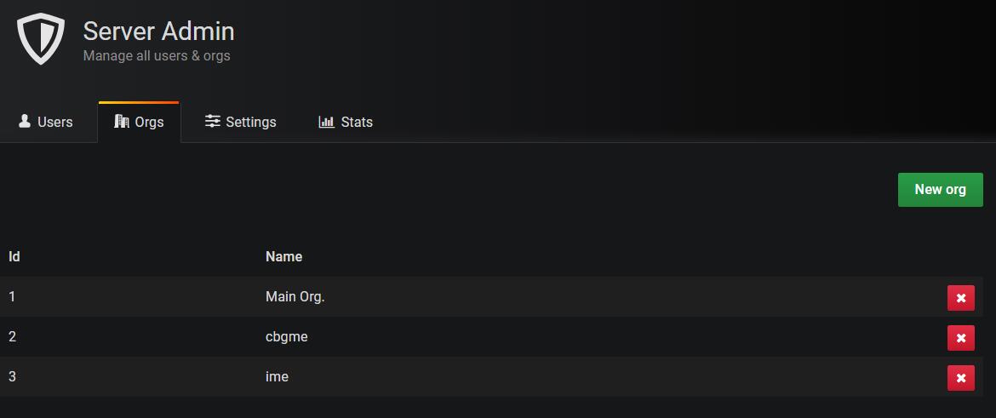Open the Main Org. name link
Image resolution: width=996 pixels, height=418 pixels.
coord(295,297)
